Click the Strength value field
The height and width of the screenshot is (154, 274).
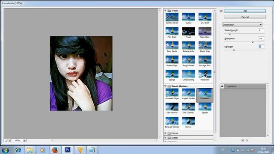(262, 47)
